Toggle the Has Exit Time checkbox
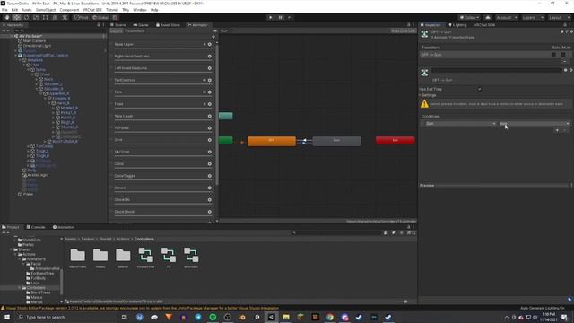This screenshot has height=323, width=574. click(479, 89)
